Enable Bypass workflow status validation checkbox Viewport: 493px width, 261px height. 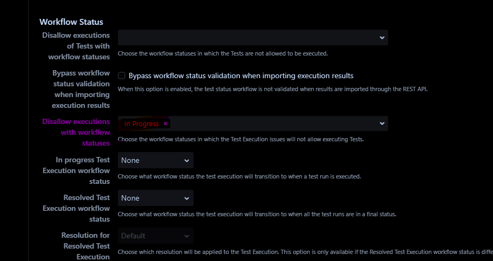tap(122, 76)
